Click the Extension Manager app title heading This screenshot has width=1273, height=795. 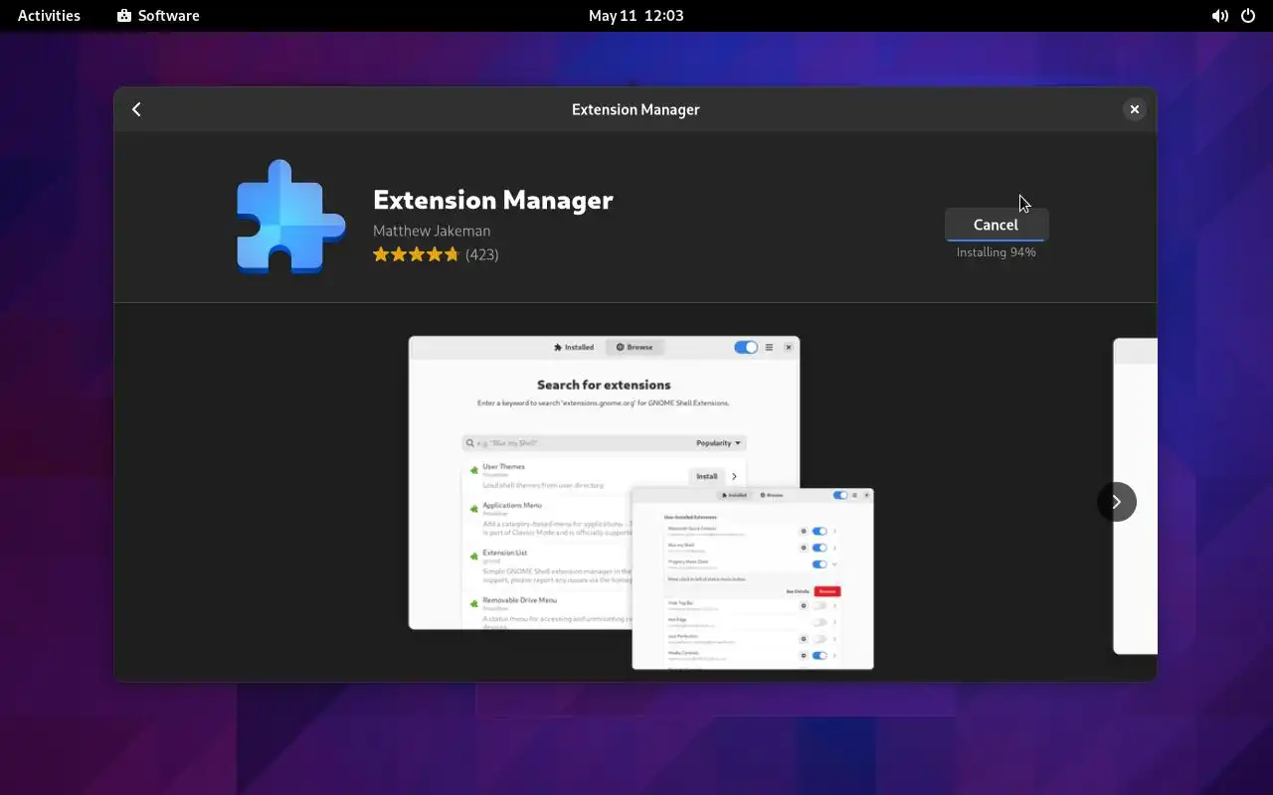click(493, 200)
